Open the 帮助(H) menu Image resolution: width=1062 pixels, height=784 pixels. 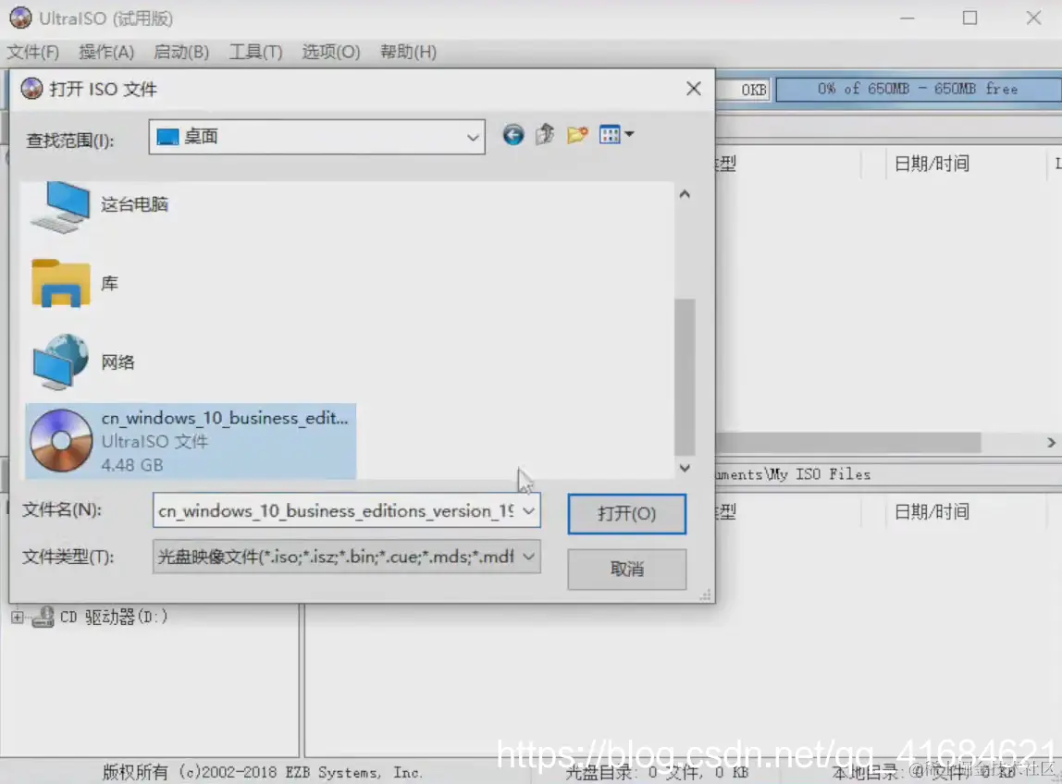coord(408,52)
